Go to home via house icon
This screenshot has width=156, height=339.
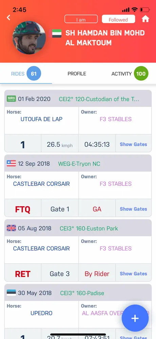145,19
